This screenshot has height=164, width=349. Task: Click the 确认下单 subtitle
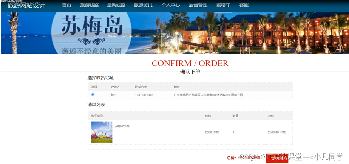pos(190,72)
